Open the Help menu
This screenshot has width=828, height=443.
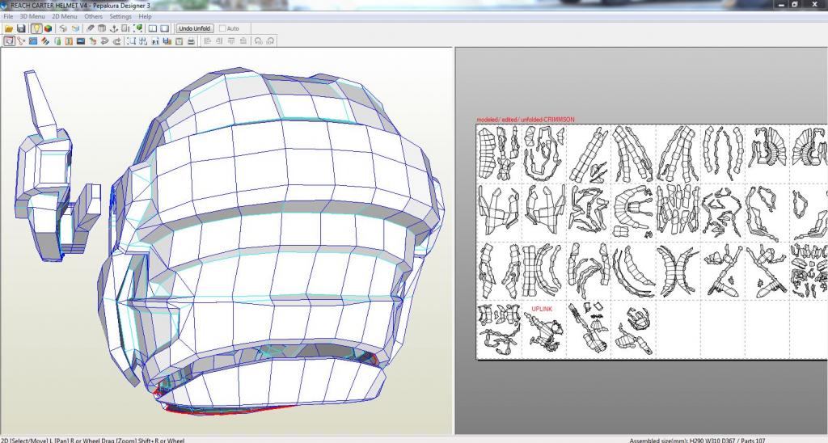(x=145, y=16)
